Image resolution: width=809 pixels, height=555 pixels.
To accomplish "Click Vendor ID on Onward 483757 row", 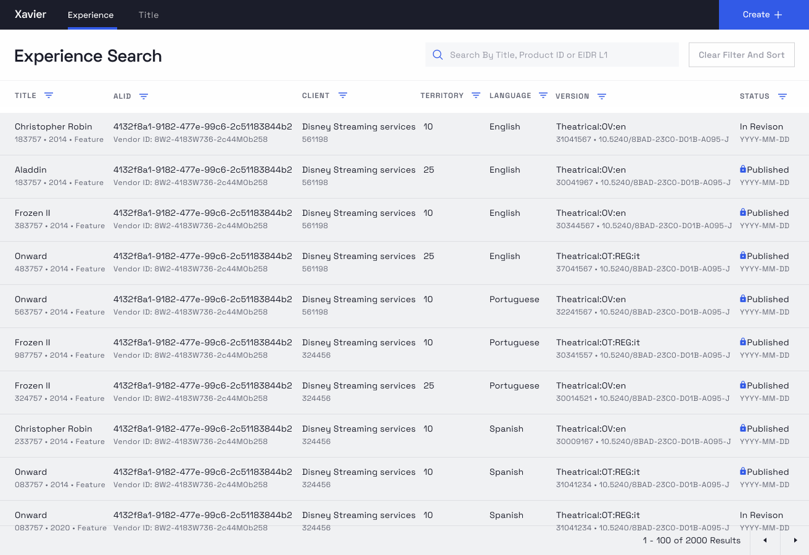I will pos(191,269).
